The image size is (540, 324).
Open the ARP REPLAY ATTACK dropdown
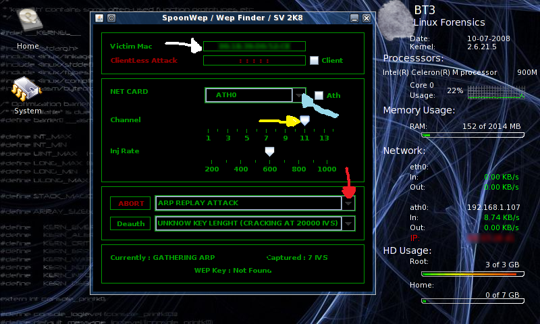pyautogui.click(x=348, y=203)
